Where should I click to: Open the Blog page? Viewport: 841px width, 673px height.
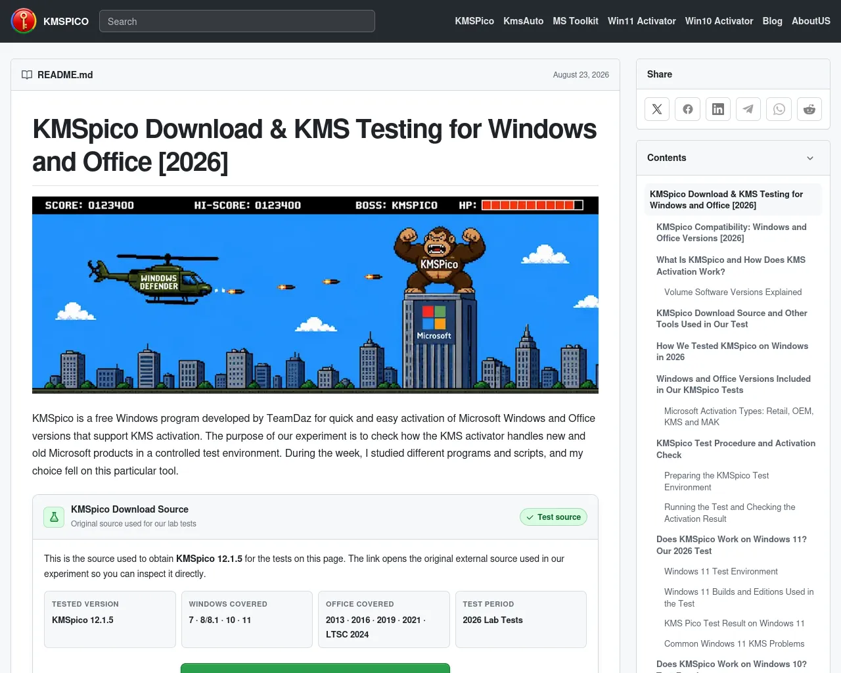tap(773, 21)
